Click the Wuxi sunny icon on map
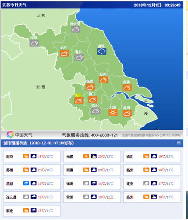188x220 pixels. tap(113, 113)
